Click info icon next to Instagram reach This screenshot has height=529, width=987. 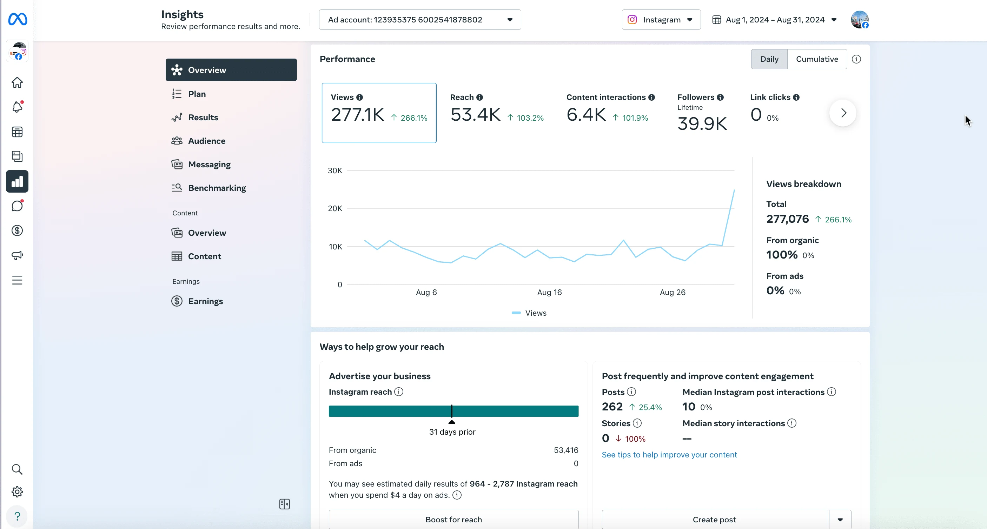399,392
